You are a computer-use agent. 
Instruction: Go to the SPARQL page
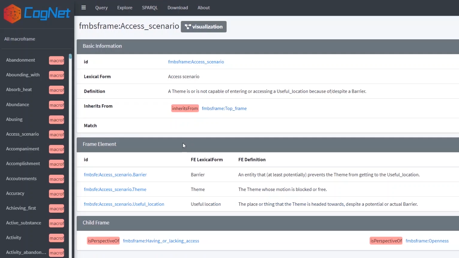coord(150,8)
